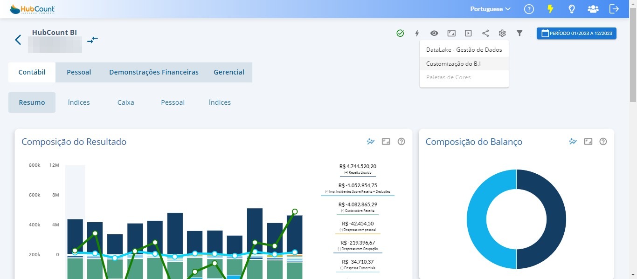Open the lightbulb ideas icon
This screenshot has width=637, height=279.
coord(571,9)
